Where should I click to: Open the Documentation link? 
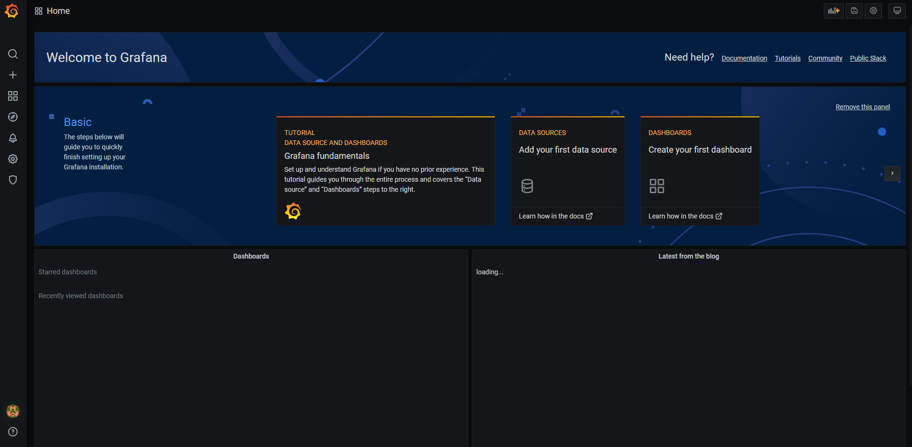tap(744, 58)
